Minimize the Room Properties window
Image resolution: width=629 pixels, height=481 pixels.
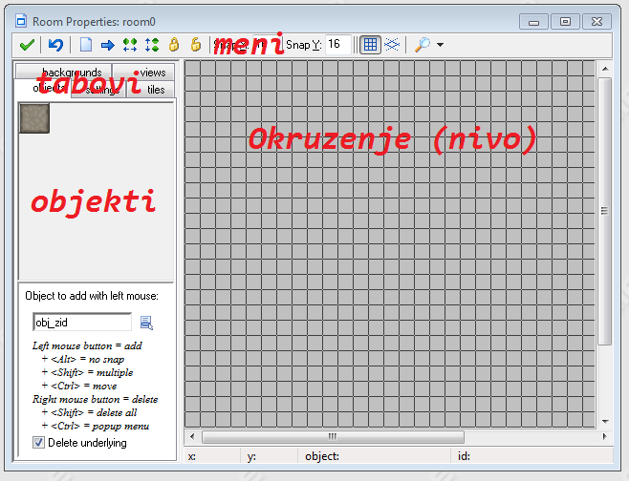click(533, 22)
